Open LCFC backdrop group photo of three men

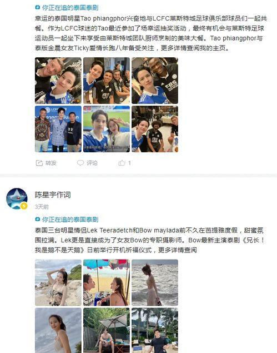coord(58,129)
